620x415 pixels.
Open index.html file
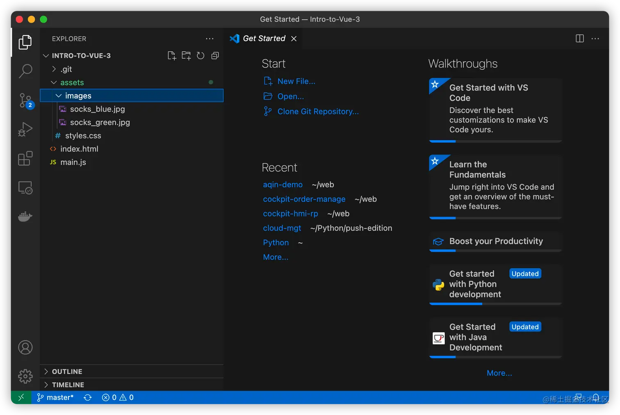pos(132,149)
